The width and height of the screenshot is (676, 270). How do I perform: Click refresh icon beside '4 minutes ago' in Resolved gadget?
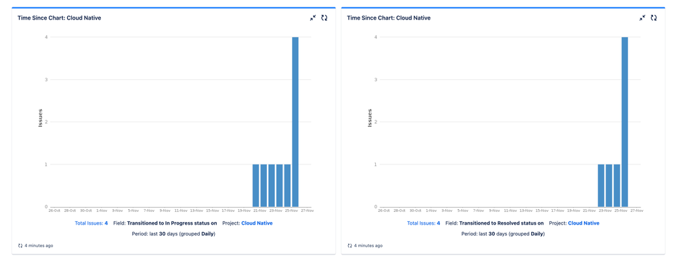tap(350, 246)
